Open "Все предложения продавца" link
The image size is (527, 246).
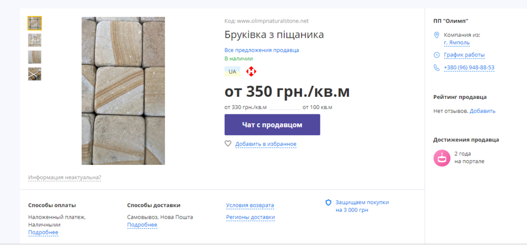[x=261, y=50]
